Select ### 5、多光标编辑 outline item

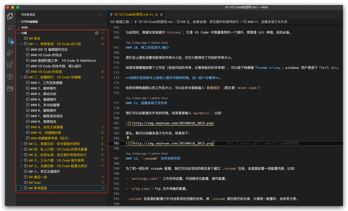[x=61, y=105]
